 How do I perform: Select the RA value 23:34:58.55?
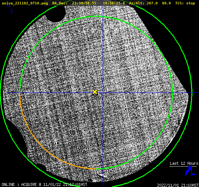click(84, 3)
